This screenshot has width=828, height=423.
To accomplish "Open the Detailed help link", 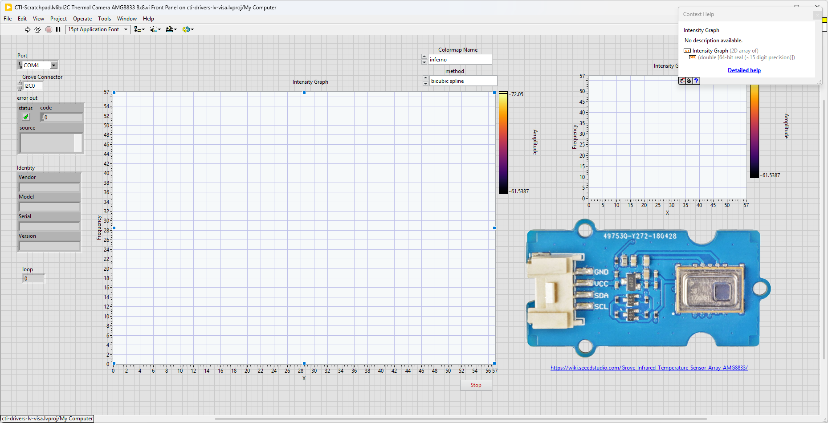I will point(744,70).
